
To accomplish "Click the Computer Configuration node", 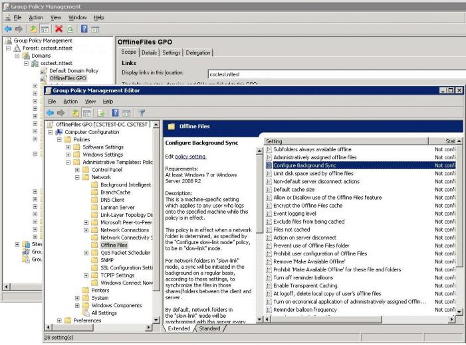I will point(92,132).
